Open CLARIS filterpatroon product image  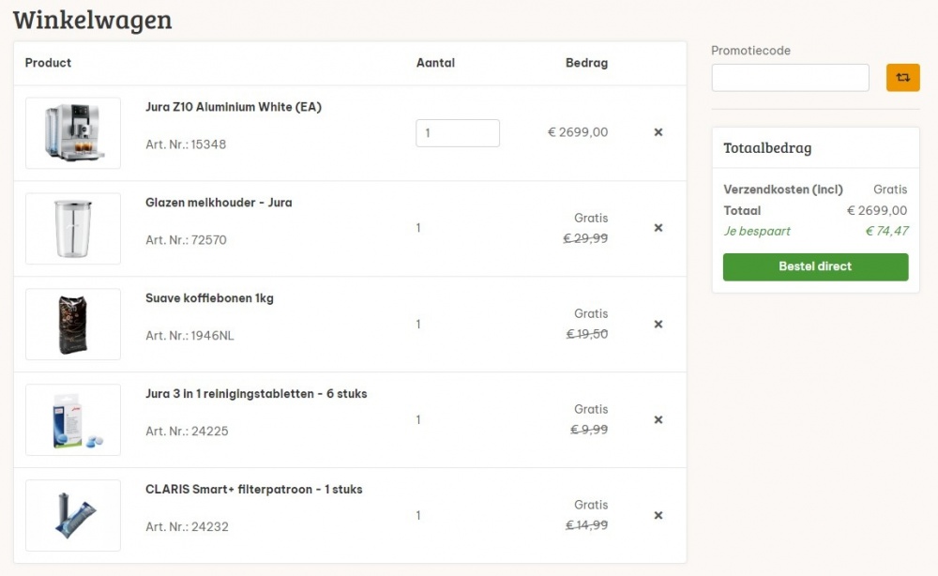point(73,516)
